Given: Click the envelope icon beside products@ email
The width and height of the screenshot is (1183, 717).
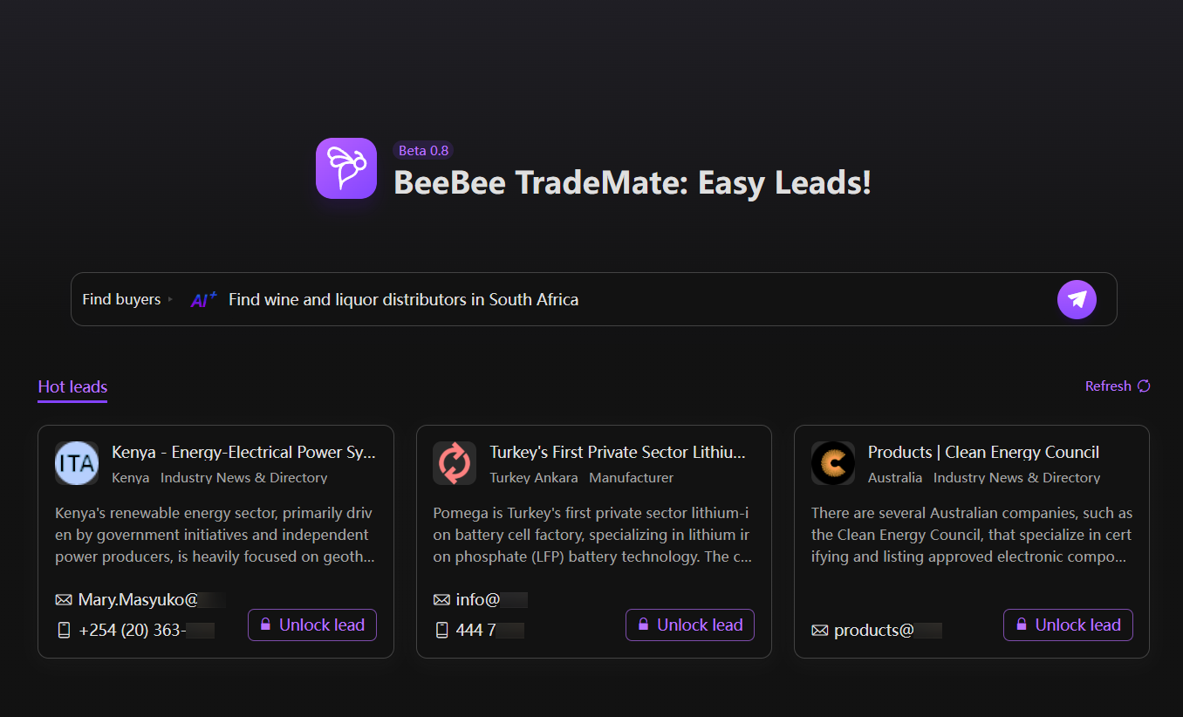Looking at the screenshot, I should click(819, 630).
